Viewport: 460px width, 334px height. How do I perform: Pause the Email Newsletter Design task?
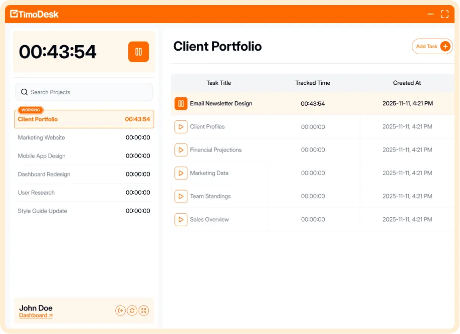[x=181, y=104]
